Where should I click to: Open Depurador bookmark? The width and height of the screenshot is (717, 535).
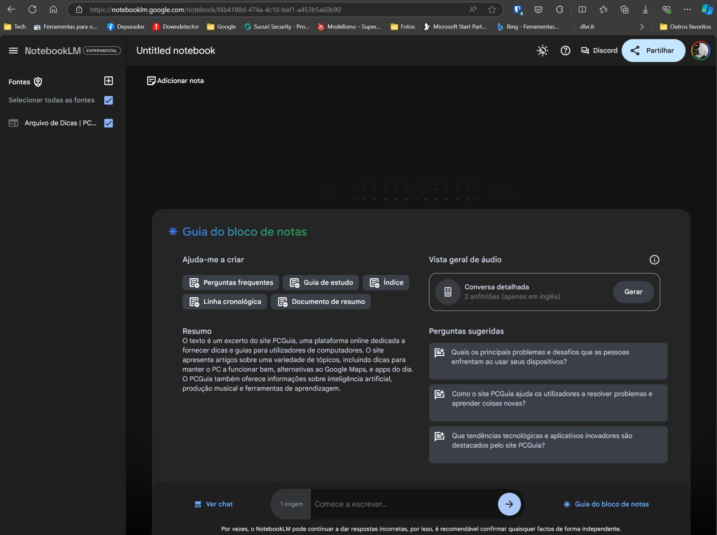pos(126,27)
